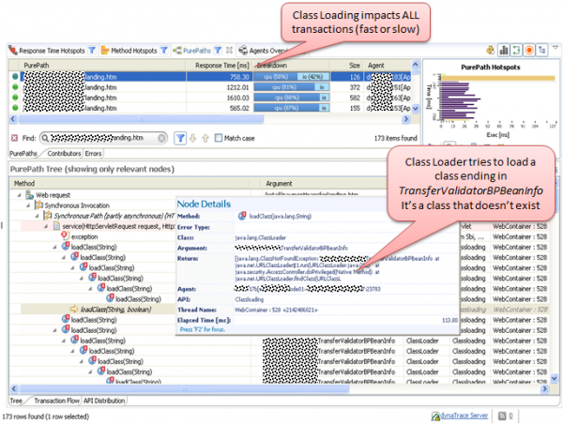Select the lower PurePaths tab

[x=23, y=153]
